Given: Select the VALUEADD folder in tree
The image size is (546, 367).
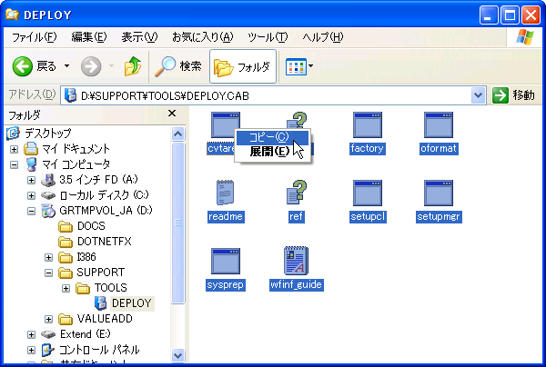Looking at the screenshot, I should [105, 319].
